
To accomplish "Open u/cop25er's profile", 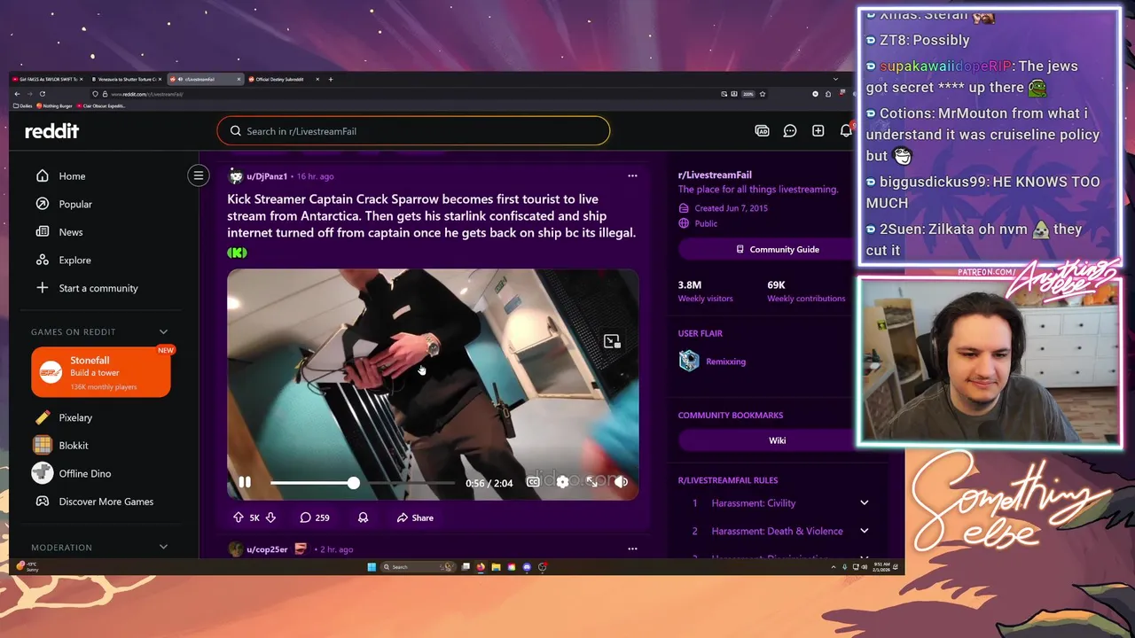I will (267, 549).
